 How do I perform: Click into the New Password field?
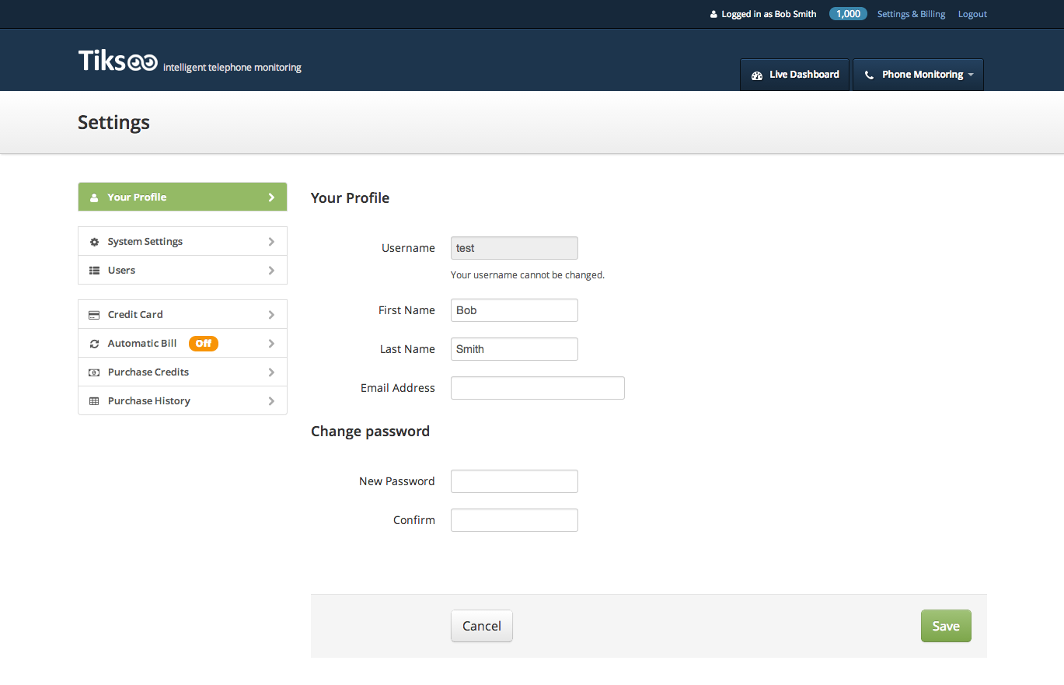coord(514,481)
